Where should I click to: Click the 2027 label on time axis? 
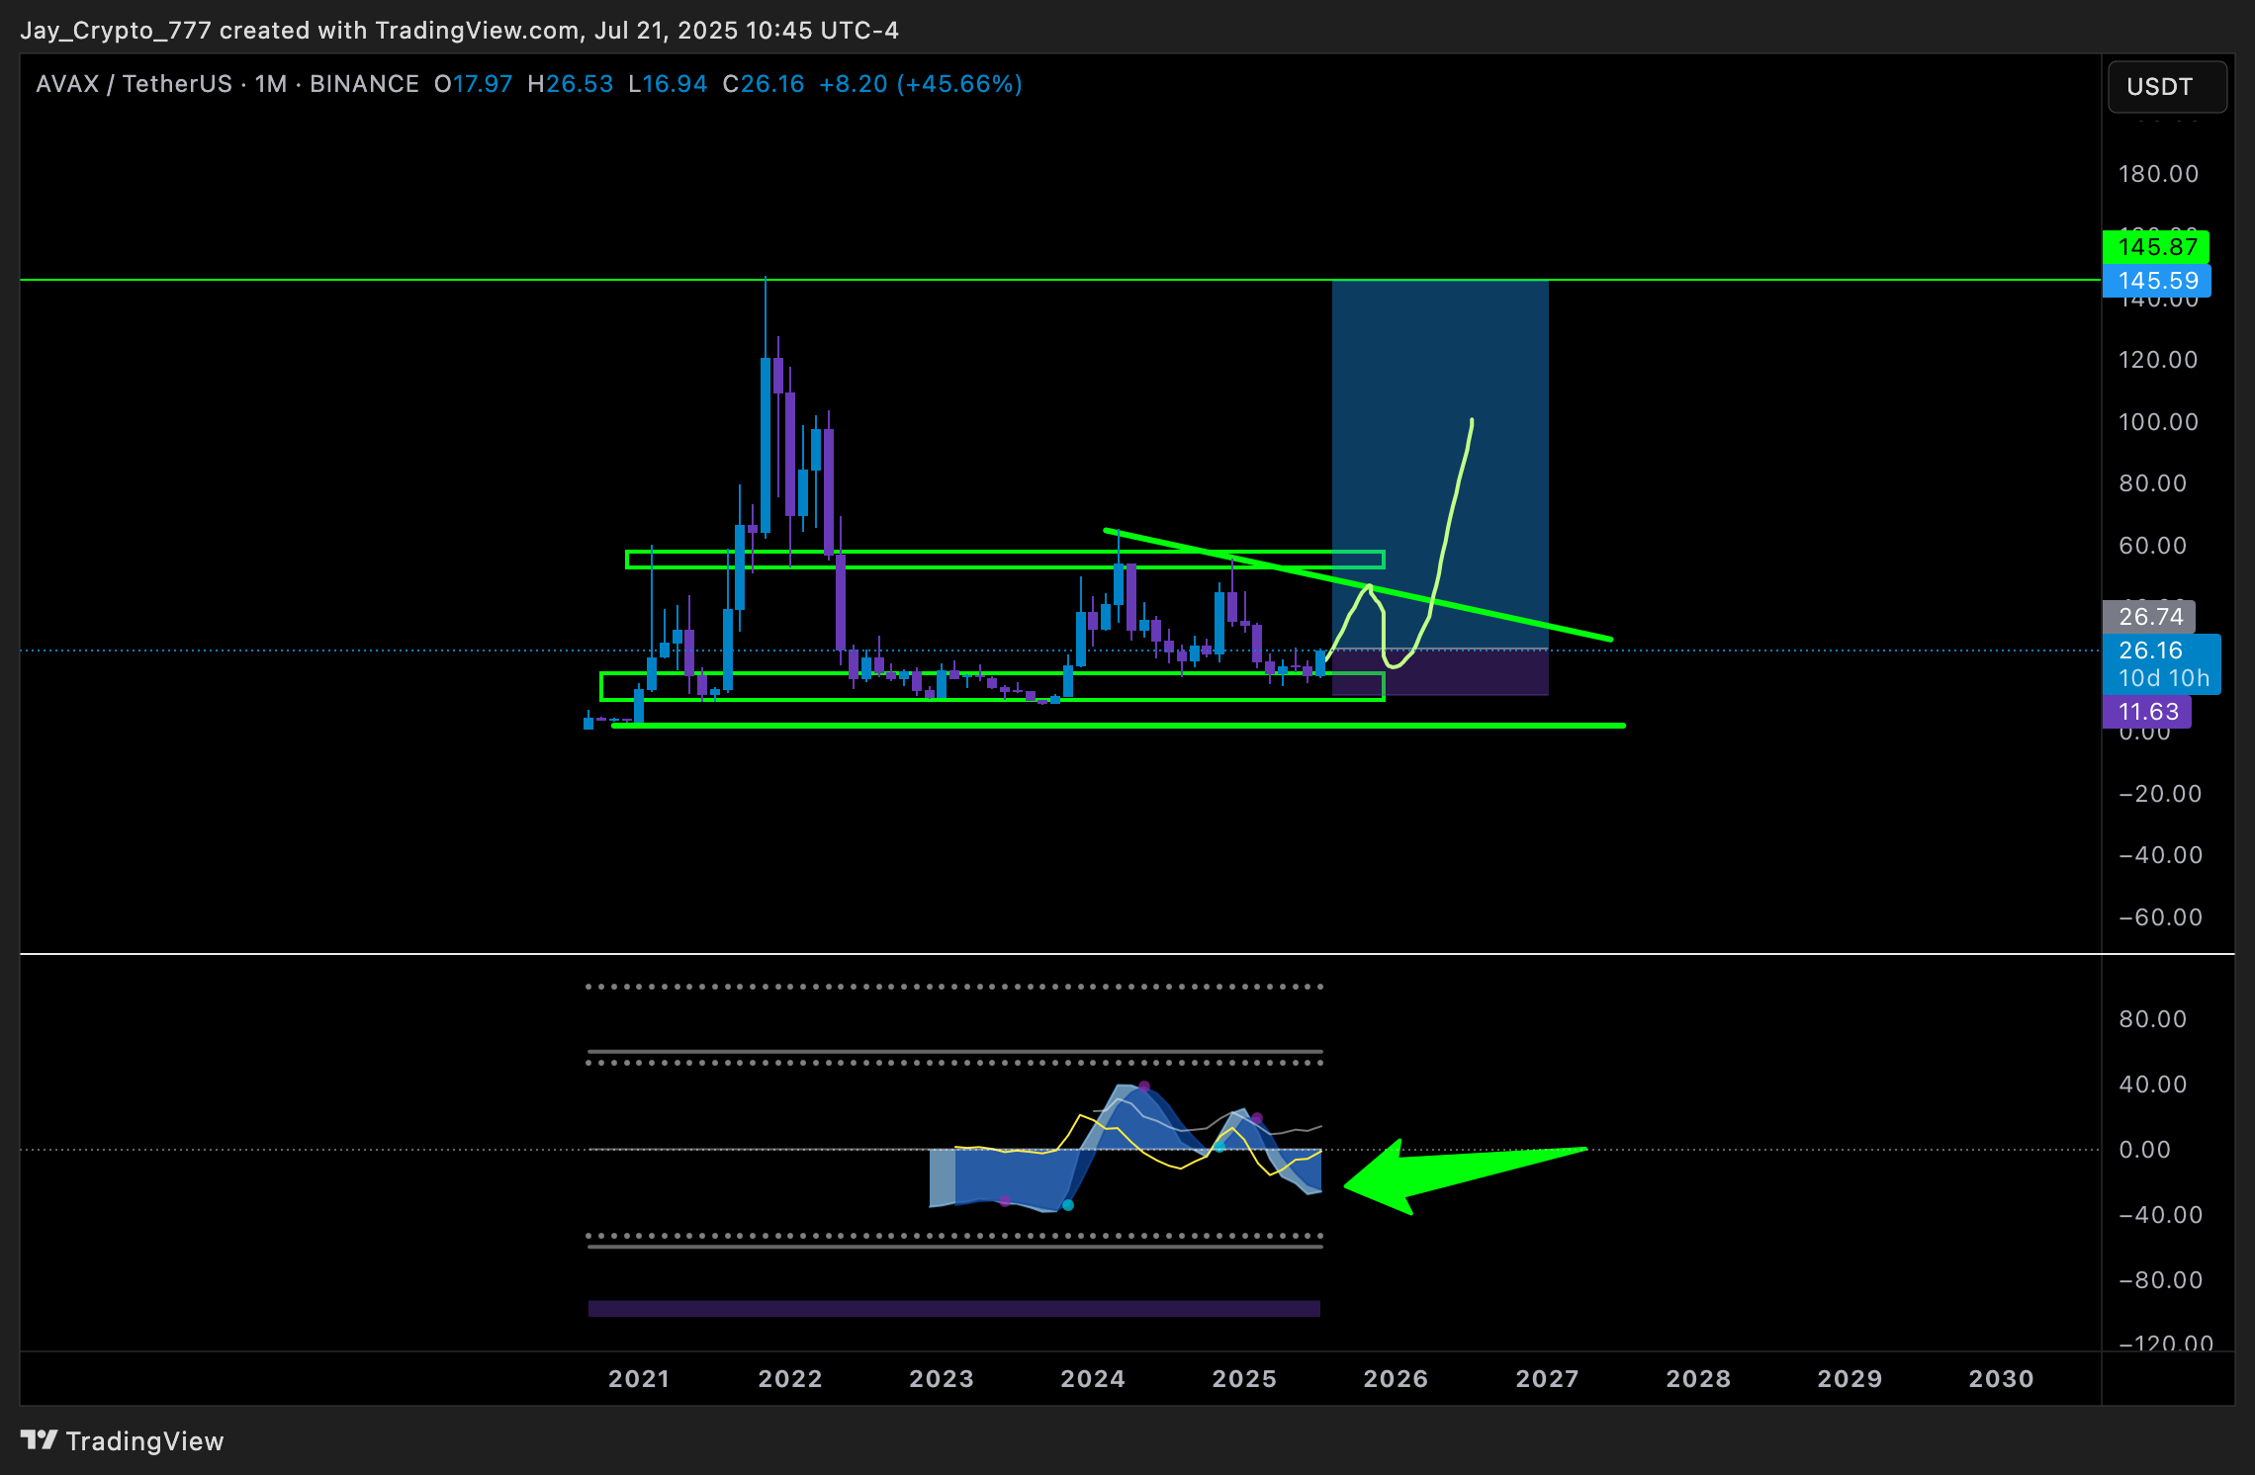click(x=1547, y=1378)
